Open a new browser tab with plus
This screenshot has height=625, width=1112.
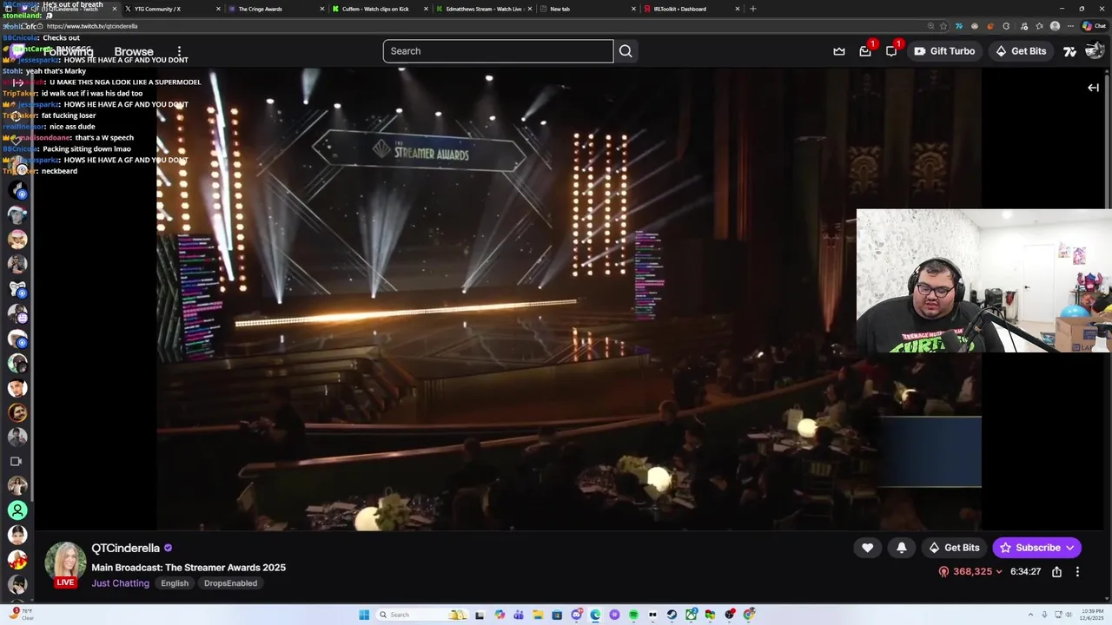tap(752, 9)
